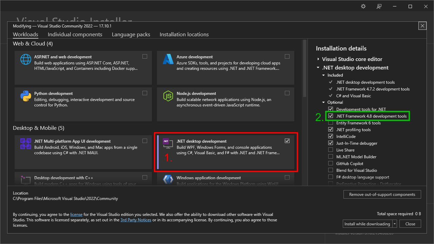This screenshot has width=434, height=244.
Task: Click the Close button at bottom
Action: tap(410, 224)
